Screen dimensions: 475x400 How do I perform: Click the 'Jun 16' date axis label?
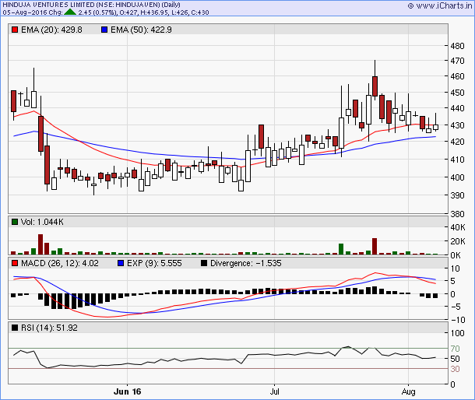click(127, 391)
